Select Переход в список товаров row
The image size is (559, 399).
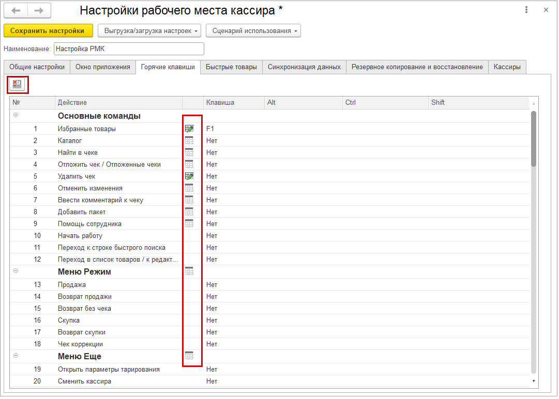pyautogui.click(x=270, y=259)
